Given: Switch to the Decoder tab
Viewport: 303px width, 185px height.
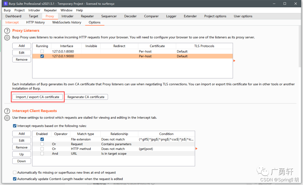Looking at the screenshot, I should pos(130,16).
